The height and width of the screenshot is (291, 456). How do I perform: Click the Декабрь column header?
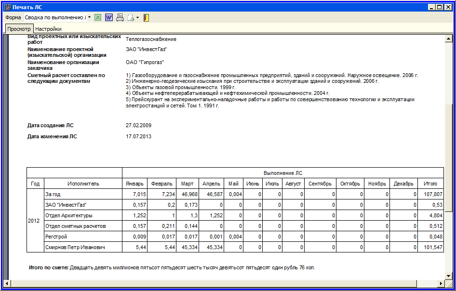tap(403, 184)
